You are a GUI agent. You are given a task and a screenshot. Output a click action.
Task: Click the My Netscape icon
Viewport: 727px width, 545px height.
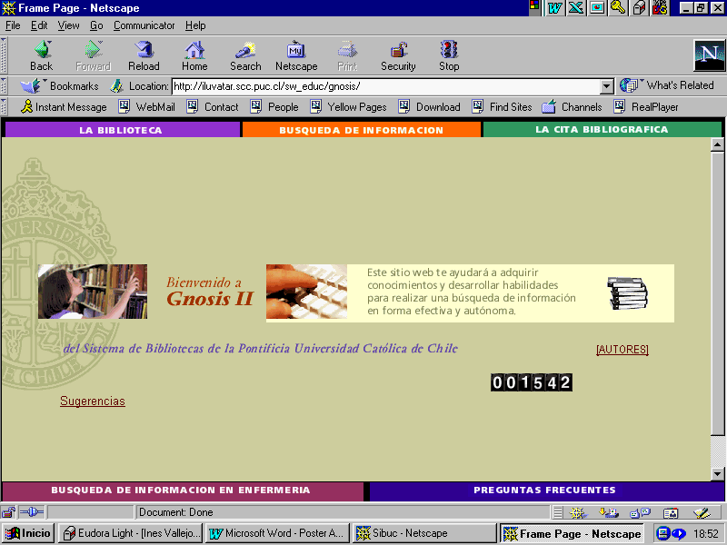296,51
